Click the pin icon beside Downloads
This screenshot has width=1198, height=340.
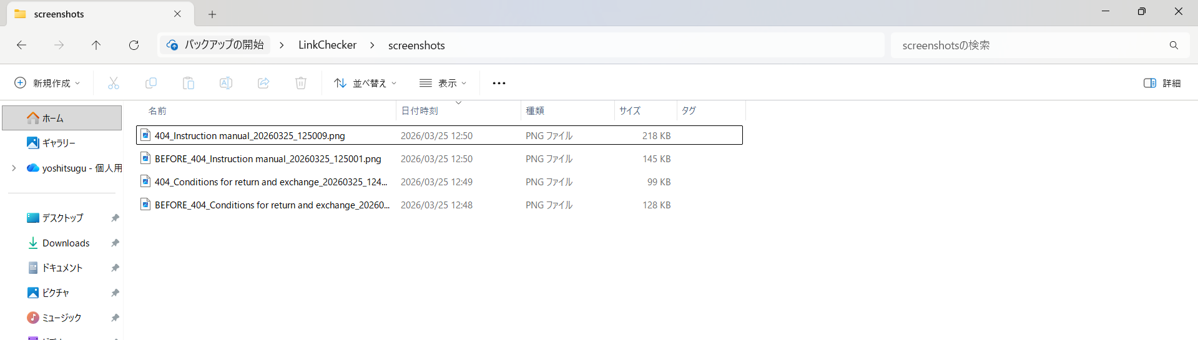pyautogui.click(x=115, y=243)
